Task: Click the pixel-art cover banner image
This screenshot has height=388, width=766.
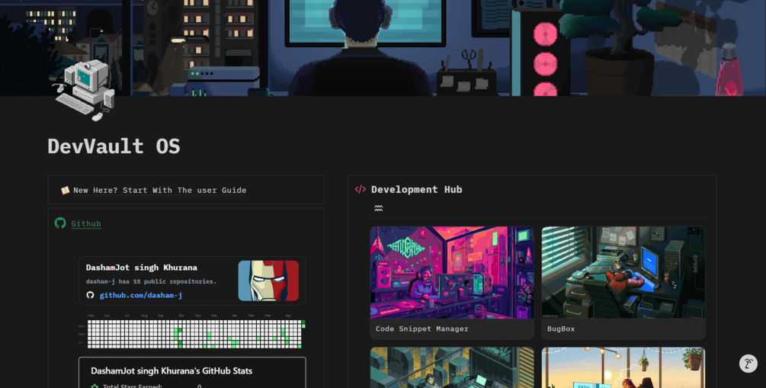Action: [x=383, y=48]
